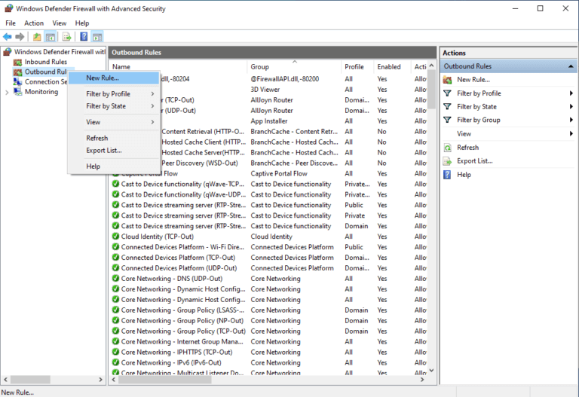The height and width of the screenshot is (397, 579).
Task: Open the Help menu in menu bar
Action: (82, 23)
